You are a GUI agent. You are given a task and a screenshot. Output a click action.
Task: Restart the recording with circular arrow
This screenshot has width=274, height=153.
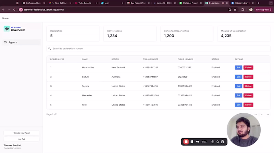[217, 142]
